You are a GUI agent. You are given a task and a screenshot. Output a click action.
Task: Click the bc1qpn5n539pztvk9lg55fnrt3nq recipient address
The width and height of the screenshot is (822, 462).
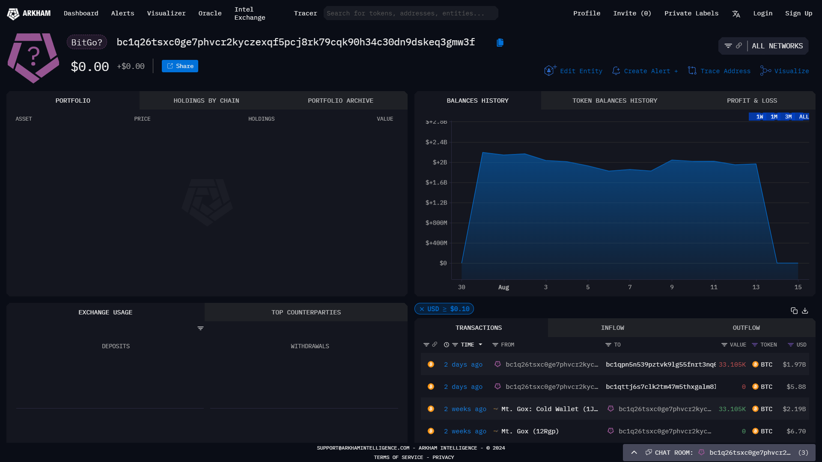point(661,364)
